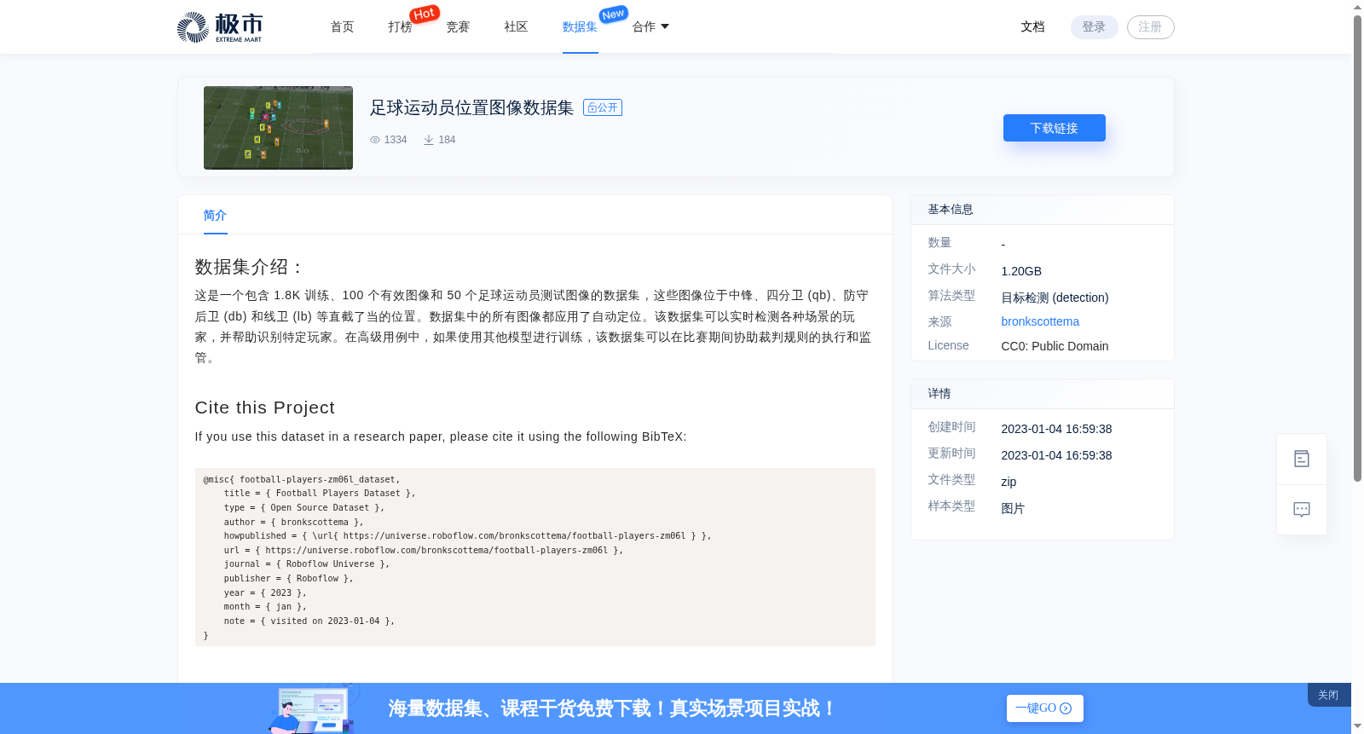Click the BibTeX title line

coord(320,494)
